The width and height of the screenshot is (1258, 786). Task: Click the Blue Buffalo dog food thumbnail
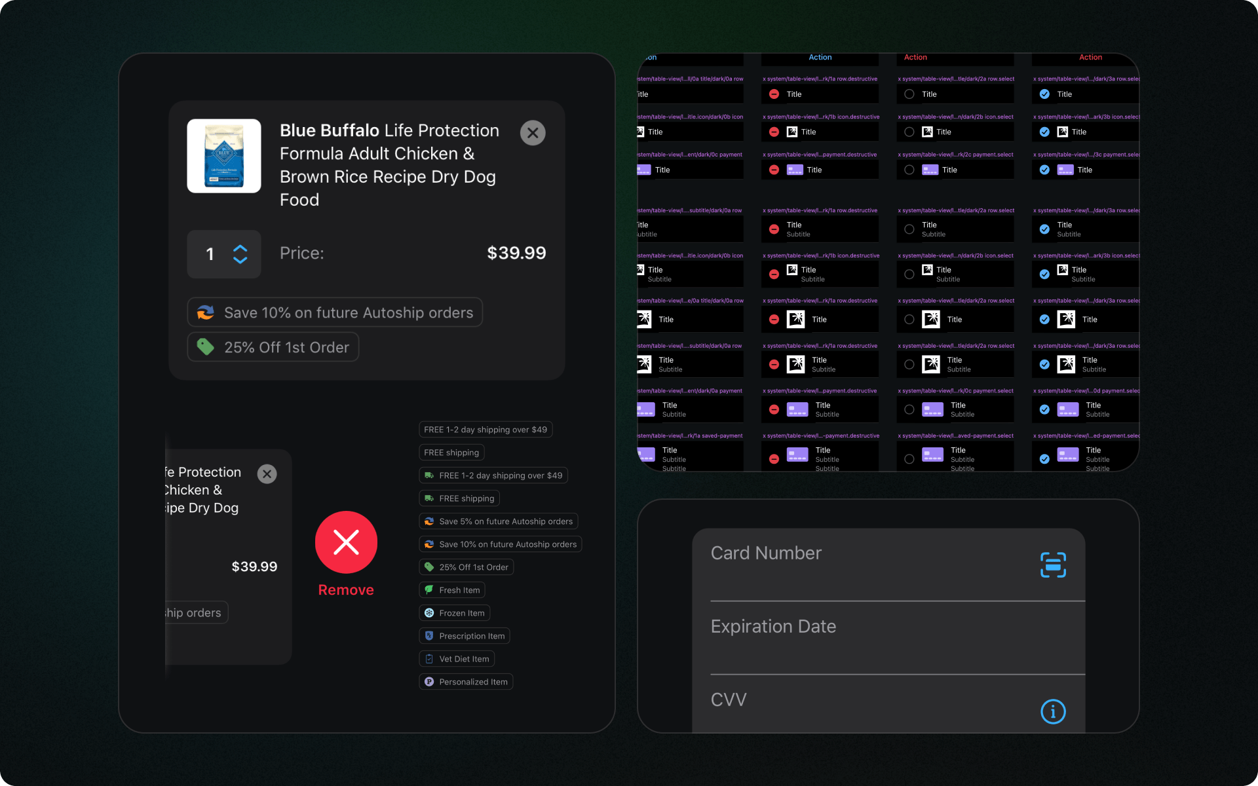tap(224, 156)
